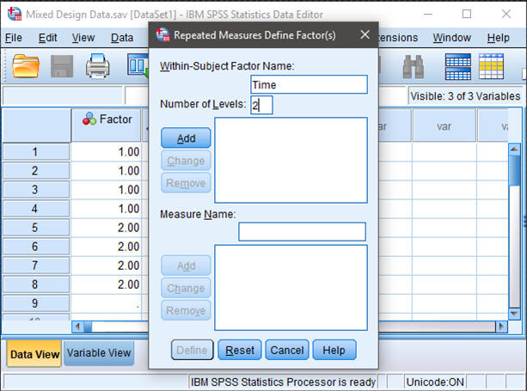Click horizontal scrollbar right arrow
Screen dimensions: 527x391
click(501, 327)
